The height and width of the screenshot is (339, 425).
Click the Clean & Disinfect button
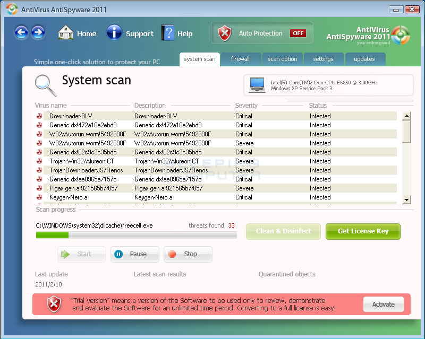(283, 231)
